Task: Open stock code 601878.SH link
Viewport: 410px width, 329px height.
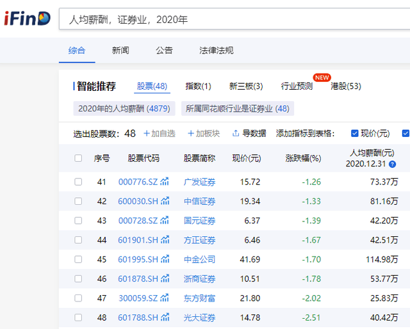Action: [x=138, y=278]
